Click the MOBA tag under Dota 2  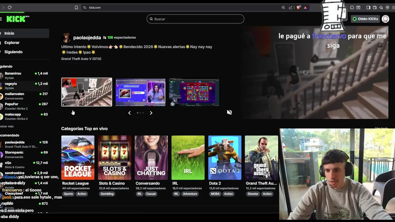click(215, 194)
